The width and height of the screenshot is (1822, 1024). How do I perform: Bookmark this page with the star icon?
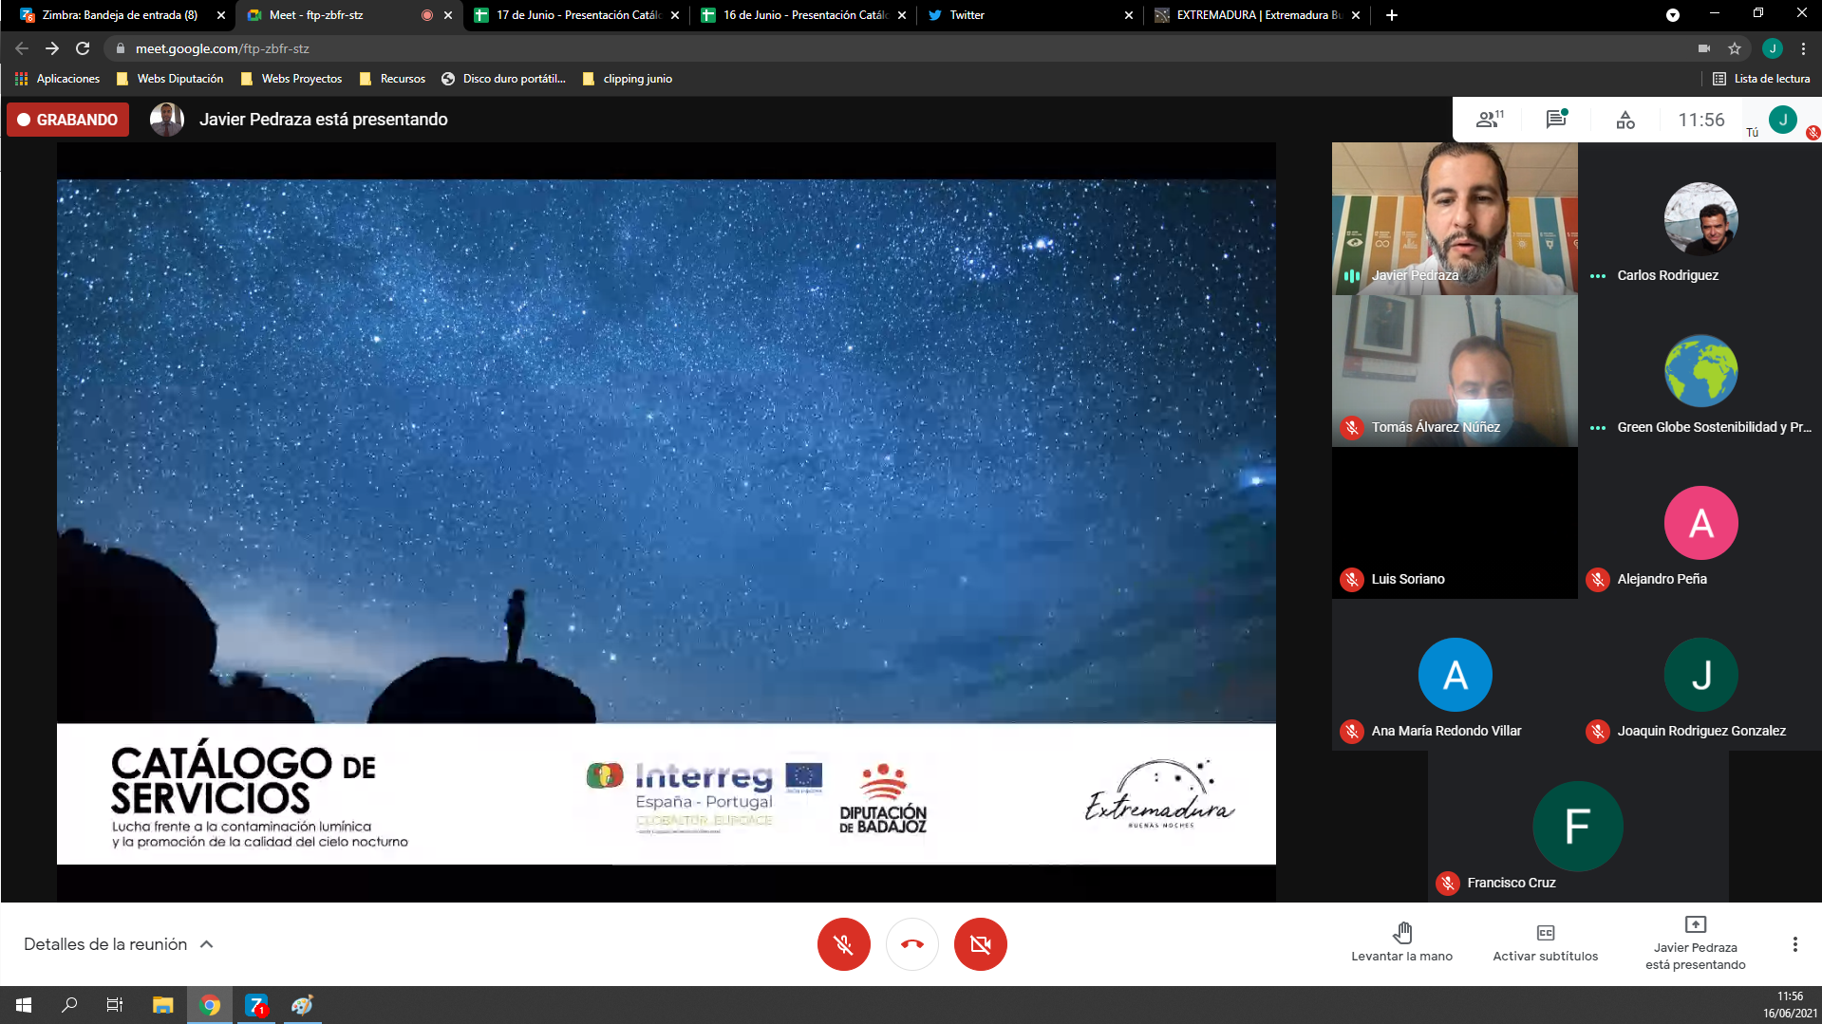(1735, 48)
